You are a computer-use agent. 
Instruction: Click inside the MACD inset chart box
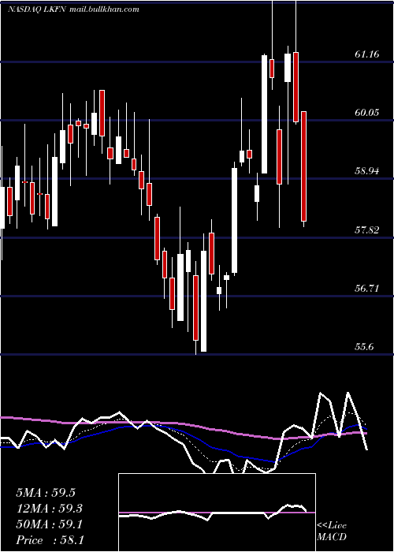click(x=217, y=513)
